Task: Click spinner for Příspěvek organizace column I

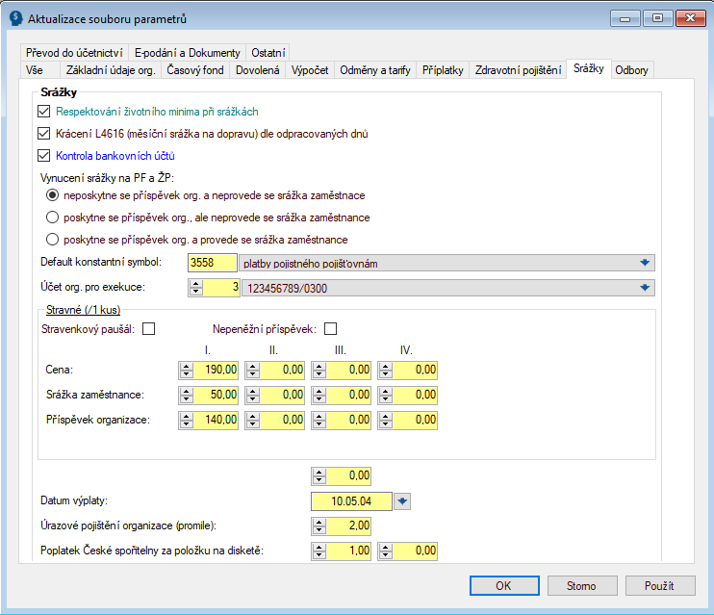Action: pos(187,420)
